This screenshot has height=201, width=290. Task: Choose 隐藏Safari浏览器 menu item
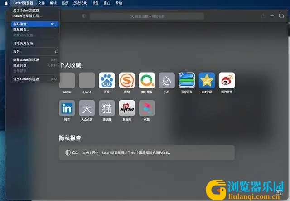[x=34, y=60]
